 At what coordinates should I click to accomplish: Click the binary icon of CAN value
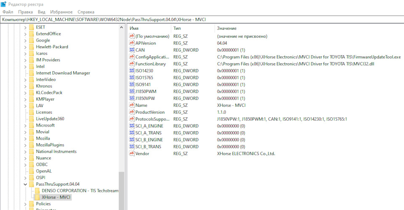pos(132,50)
